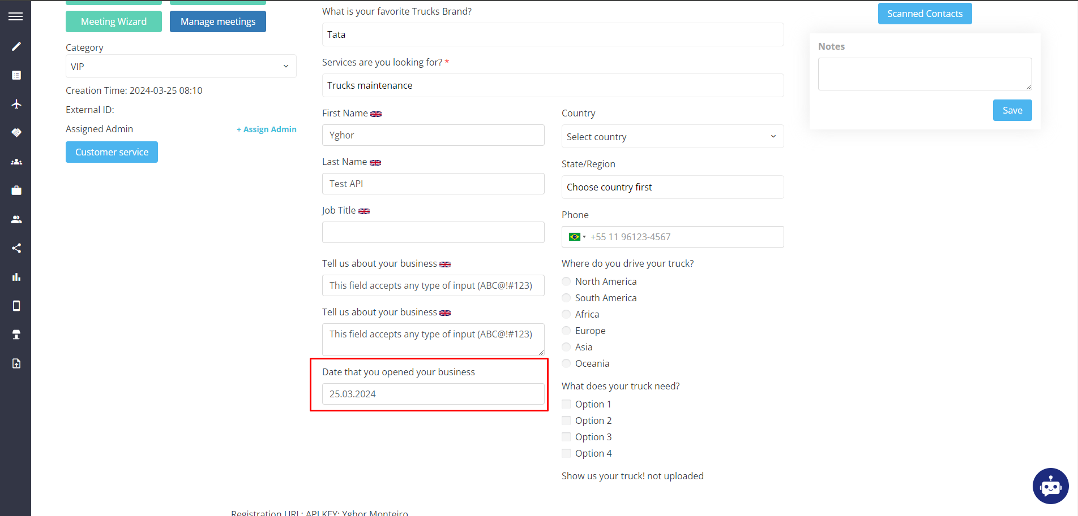Click the Scanned Contacts button
The height and width of the screenshot is (516, 1078).
click(x=925, y=14)
